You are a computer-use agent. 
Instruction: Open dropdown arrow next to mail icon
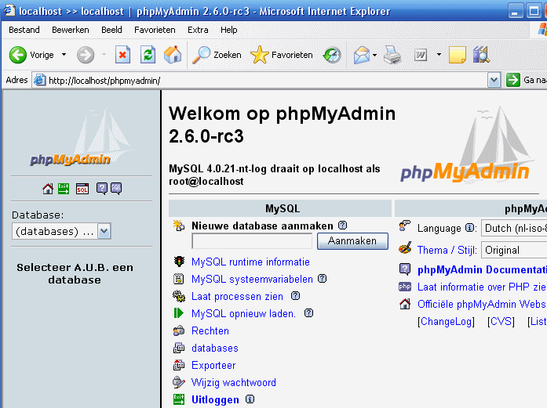[374, 55]
